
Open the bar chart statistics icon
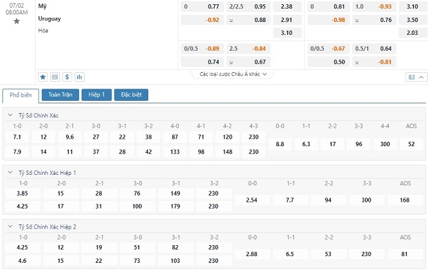click(80, 77)
